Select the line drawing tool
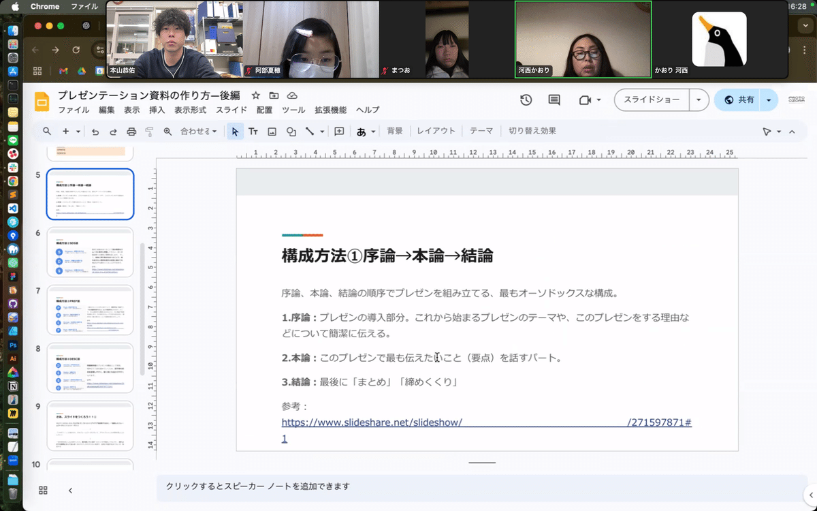Image resolution: width=817 pixels, height=511 pixels. [311, 131]
